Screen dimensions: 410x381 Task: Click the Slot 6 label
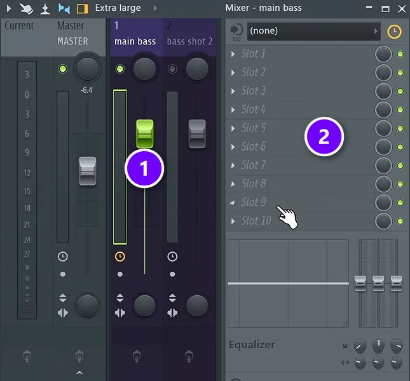tap(254, 147)
